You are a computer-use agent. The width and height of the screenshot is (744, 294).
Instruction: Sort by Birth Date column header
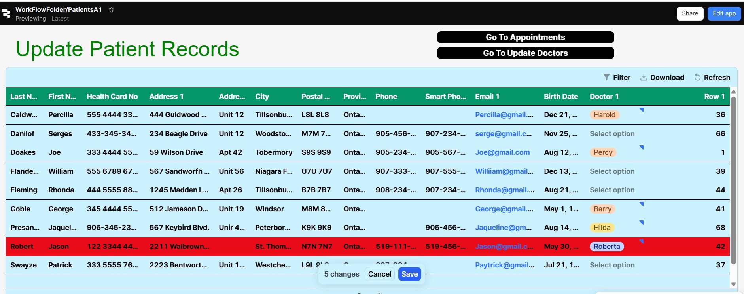(560, 97)
